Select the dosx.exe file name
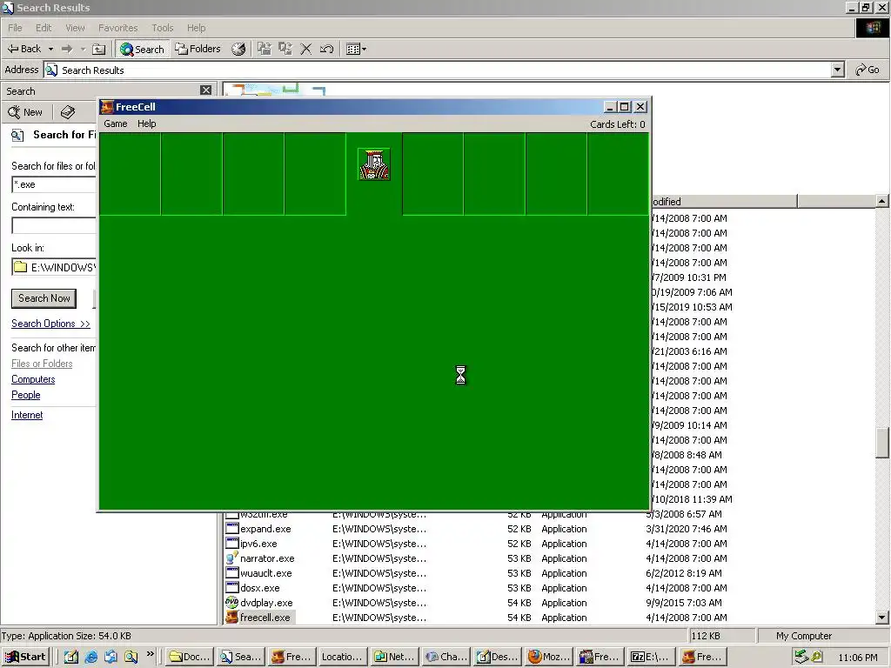The image size is (891, 668). (x=259, y=588)
